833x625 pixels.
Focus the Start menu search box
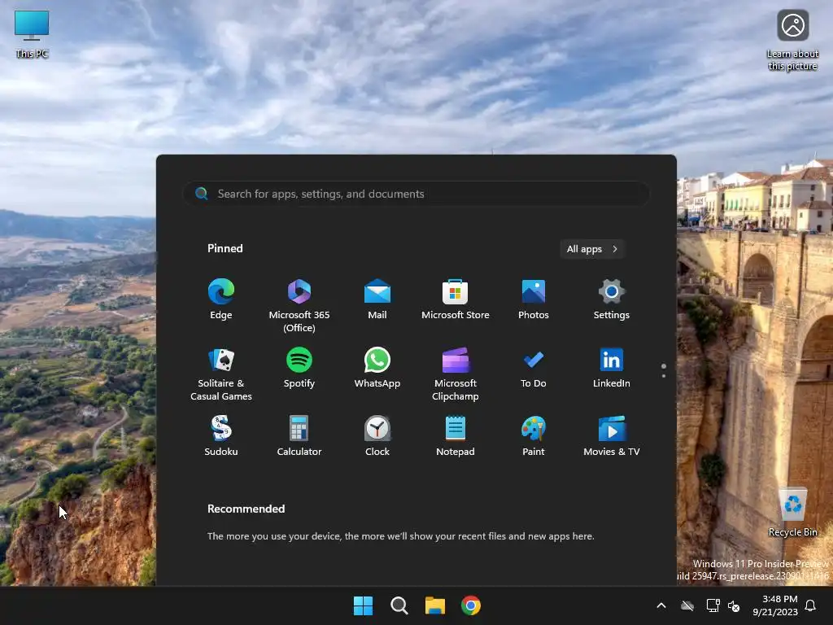[416, 194]
